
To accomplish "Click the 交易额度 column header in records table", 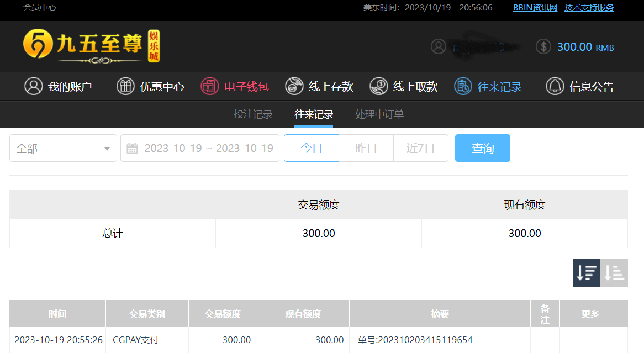I will click(223, 314).
